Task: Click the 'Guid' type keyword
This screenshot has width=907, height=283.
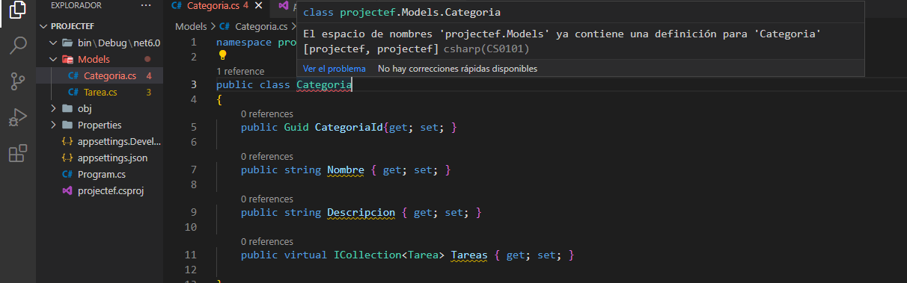Action: pyautogui.click(x=296, y=128)
